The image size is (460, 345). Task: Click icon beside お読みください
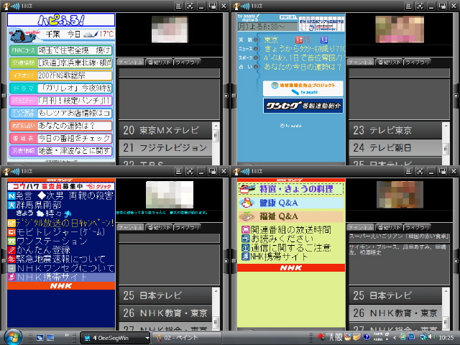(x=245, y=238)
